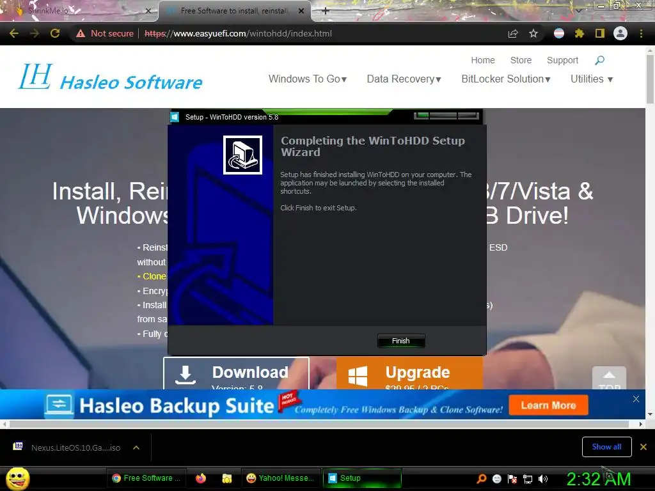Expand the Data Recovery menu
655x491 pixels.
[x=404, y=79]
